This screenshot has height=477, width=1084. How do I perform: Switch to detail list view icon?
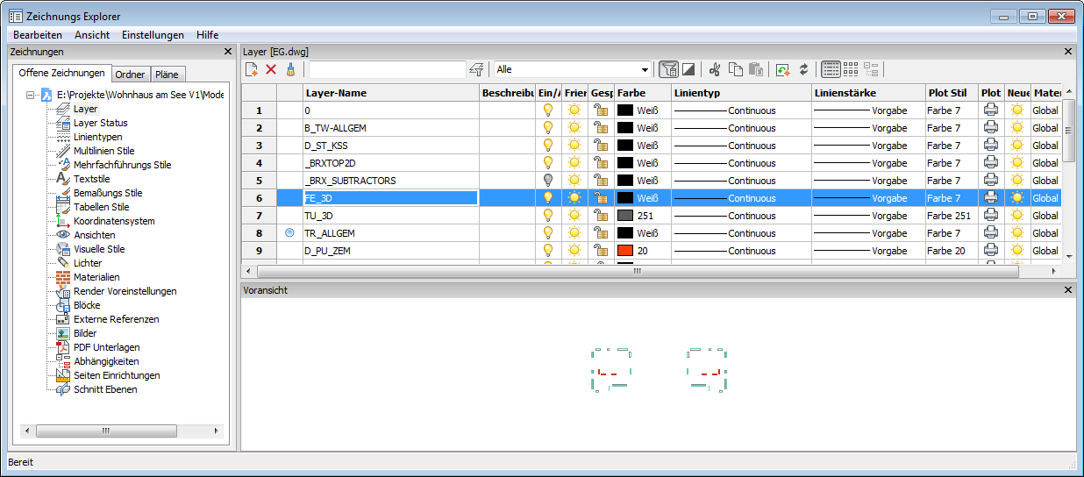(x=831, y=69)
